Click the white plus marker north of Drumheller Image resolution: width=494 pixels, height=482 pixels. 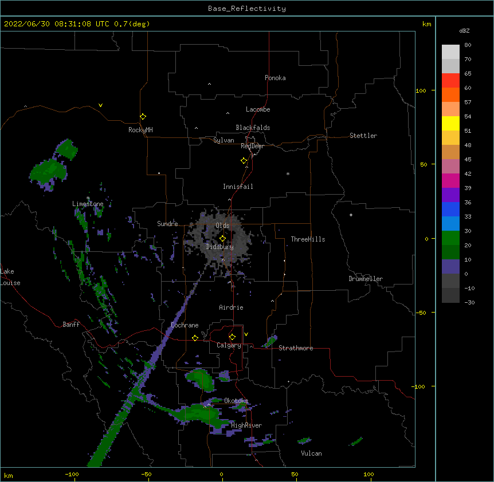(x=351, y=215)
